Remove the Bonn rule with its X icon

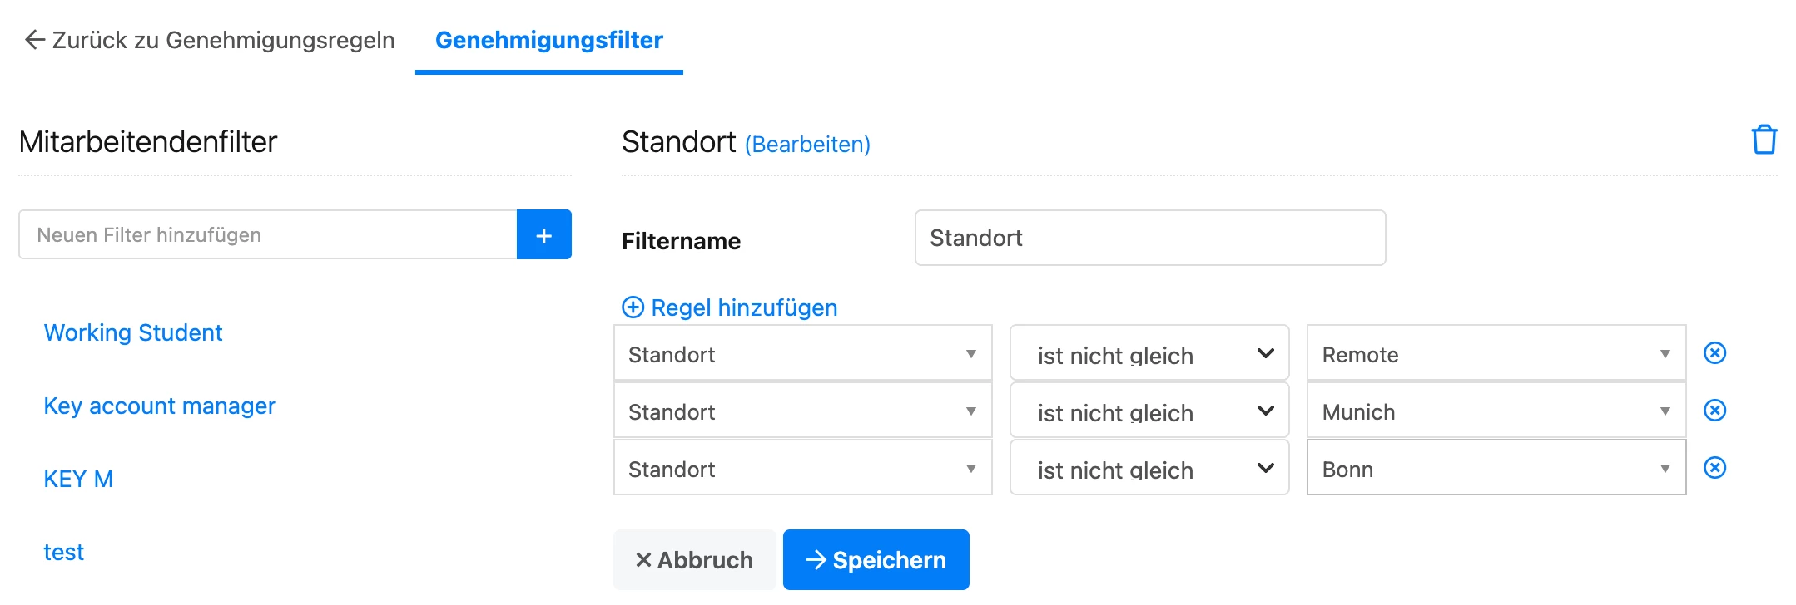1714,468
